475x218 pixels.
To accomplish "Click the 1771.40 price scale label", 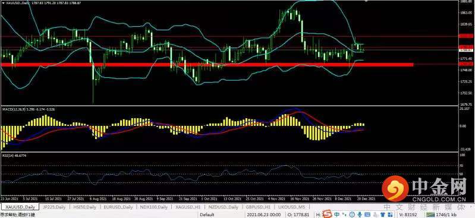I will point(467,58).
